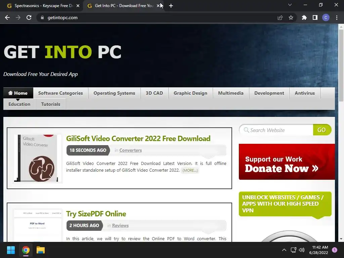Open a new browser tab
Screen dimensions: 344x258
tap(171, 6)
